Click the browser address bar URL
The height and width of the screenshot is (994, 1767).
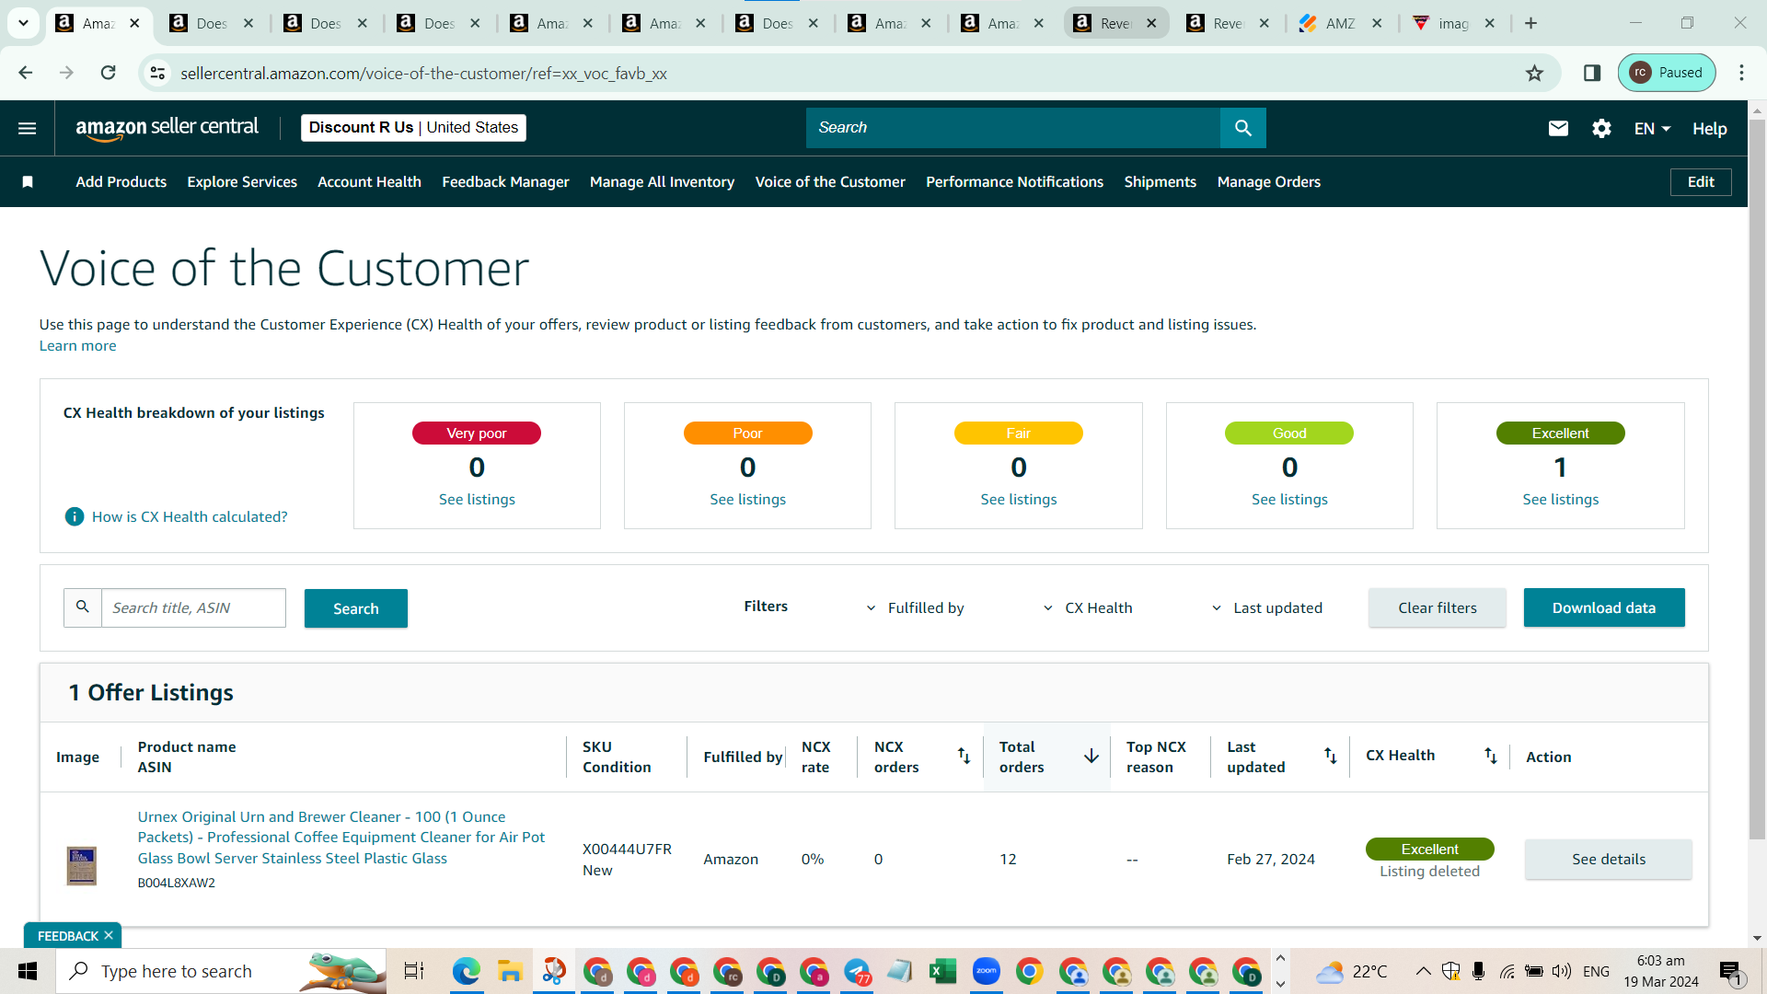click(x=423, y=73)
